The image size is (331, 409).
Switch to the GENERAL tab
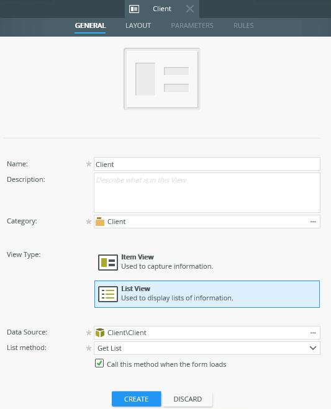90,25
